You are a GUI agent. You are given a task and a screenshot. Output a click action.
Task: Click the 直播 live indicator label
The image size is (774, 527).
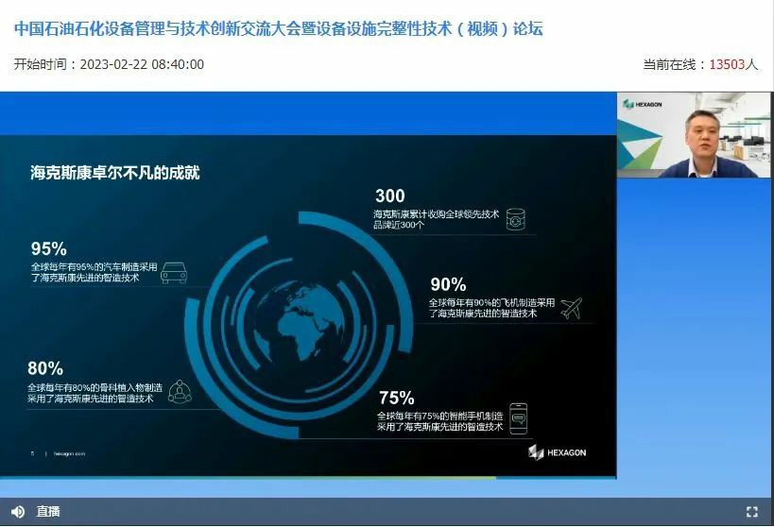tap(48, 511)
